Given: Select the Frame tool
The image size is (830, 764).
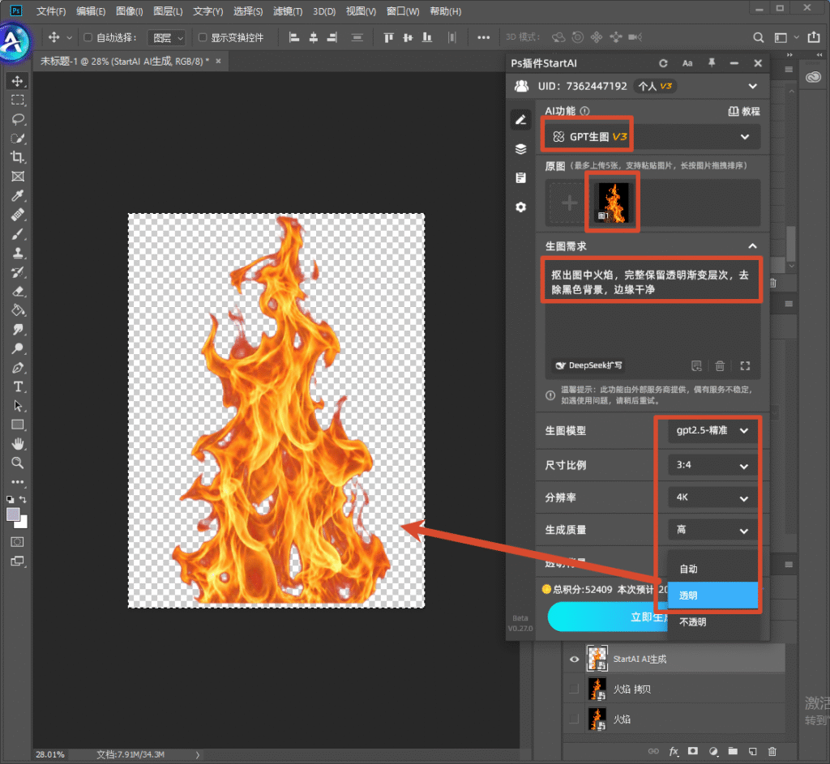Looking at the screenshot, I should (18, 177).
